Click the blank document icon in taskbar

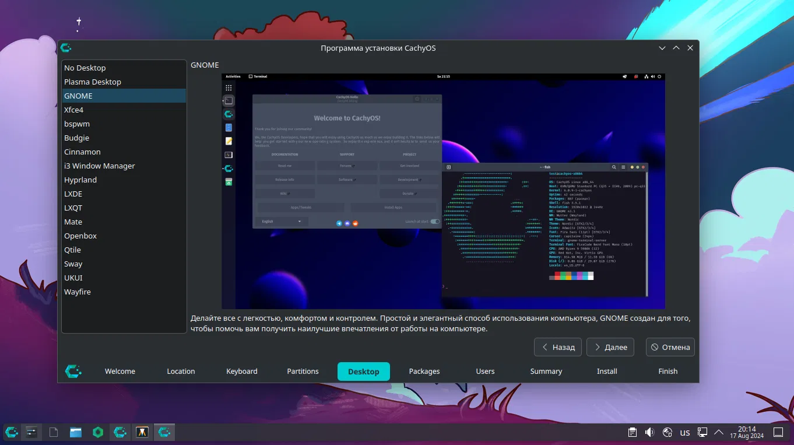(x=54, y=432)
